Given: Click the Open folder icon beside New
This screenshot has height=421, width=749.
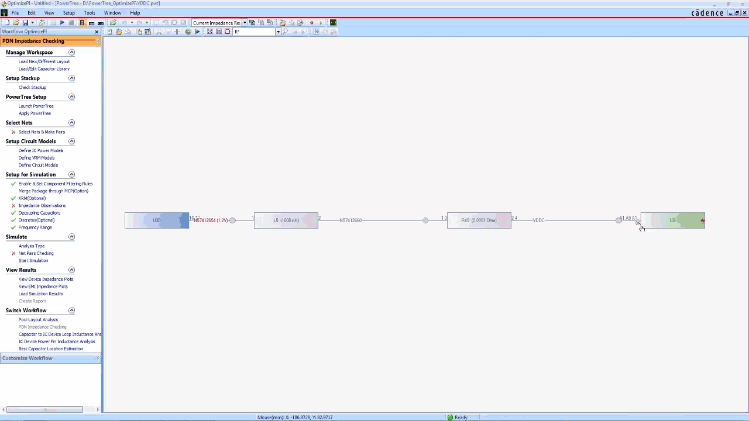Looking at the screenshot, I should pyautogui.click(x=16, y=23).
